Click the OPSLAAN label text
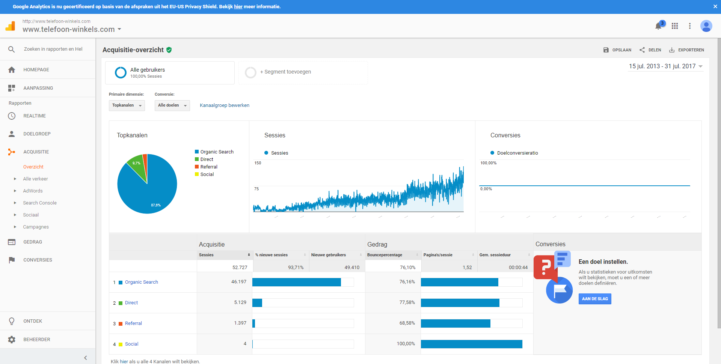This screenshot has width=721, height=364. 622,50
